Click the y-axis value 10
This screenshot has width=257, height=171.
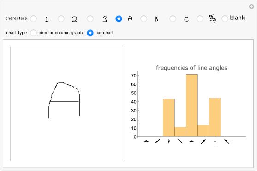[134, 128]
